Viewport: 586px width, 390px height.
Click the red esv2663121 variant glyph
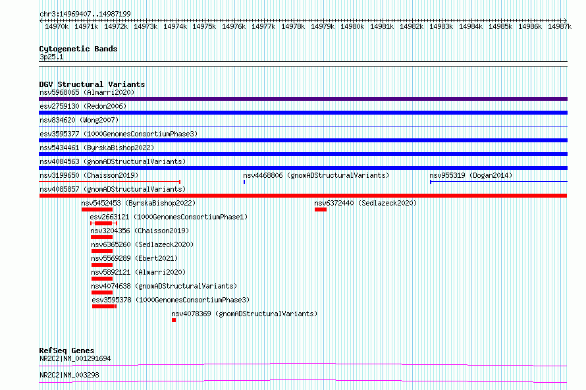103,223
